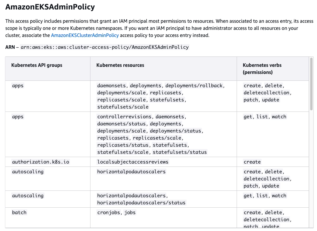Click the AmazonEKSAdminPolicy page heading

tap(50, 7)
